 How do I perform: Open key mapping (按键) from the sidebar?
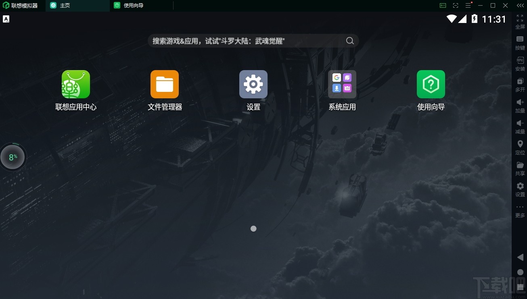pyautogui.click(x=520, y=43)
